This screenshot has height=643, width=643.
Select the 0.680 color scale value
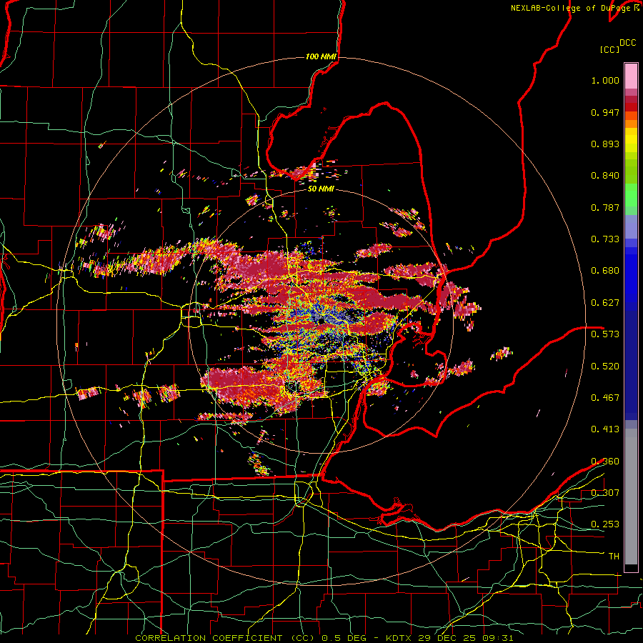(x=605, y=271)
